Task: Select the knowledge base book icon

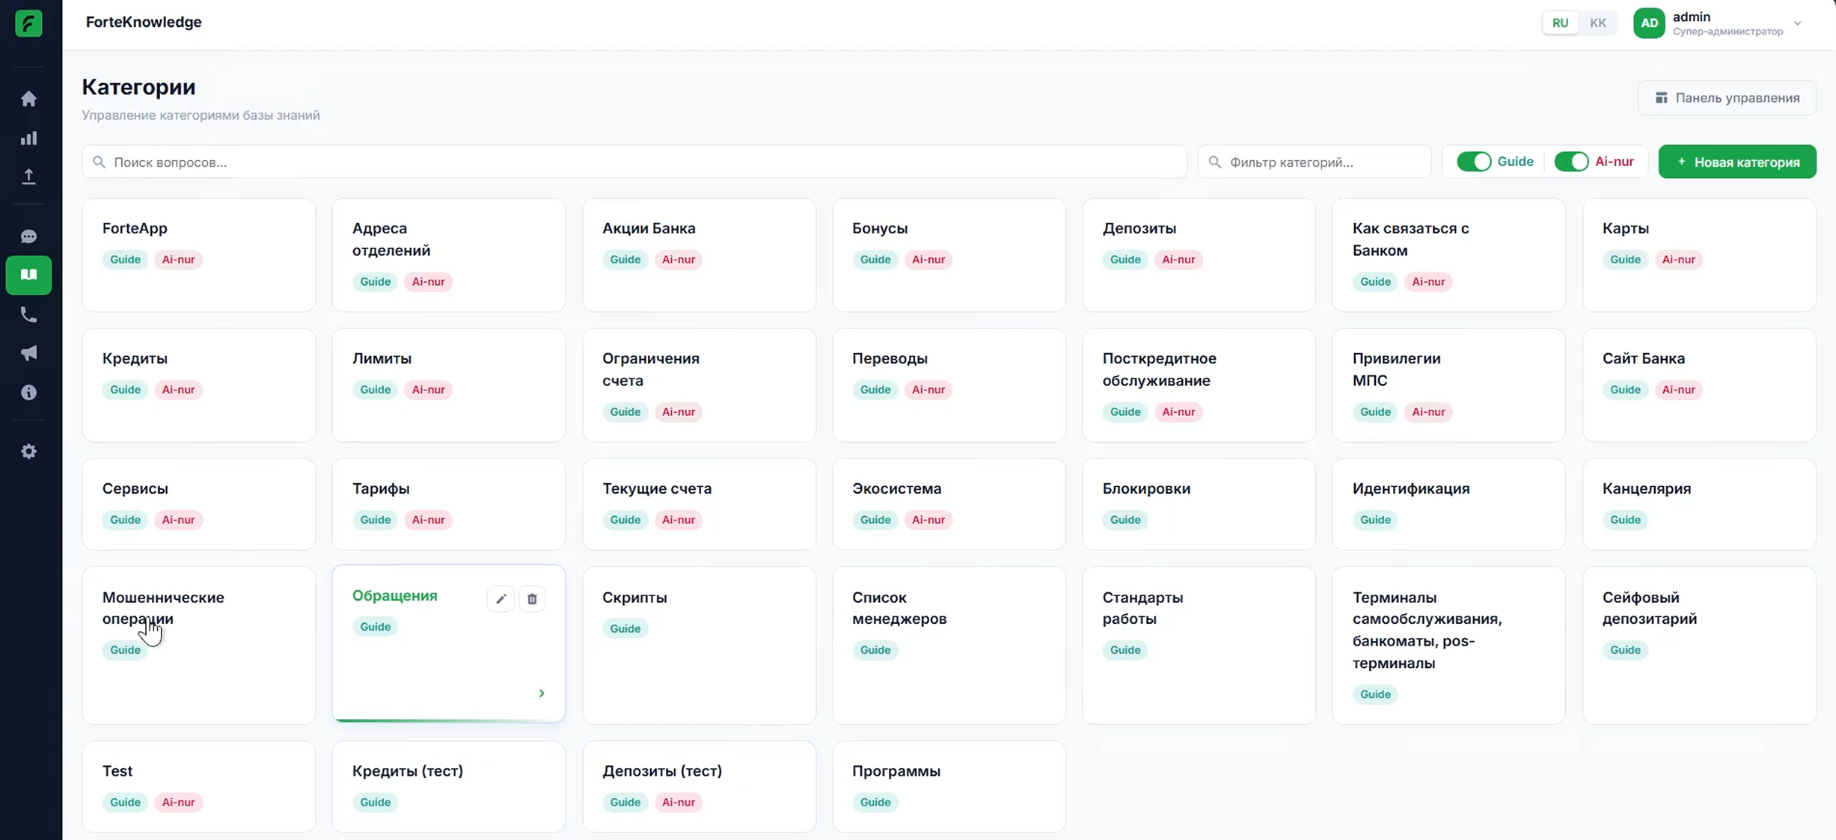Action: 28,275
